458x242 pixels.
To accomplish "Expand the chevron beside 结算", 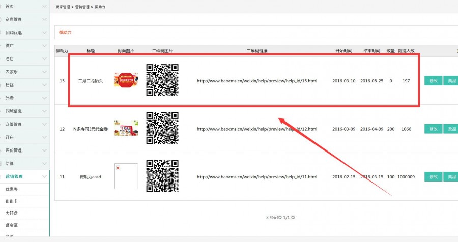I will tap(44, 164).
